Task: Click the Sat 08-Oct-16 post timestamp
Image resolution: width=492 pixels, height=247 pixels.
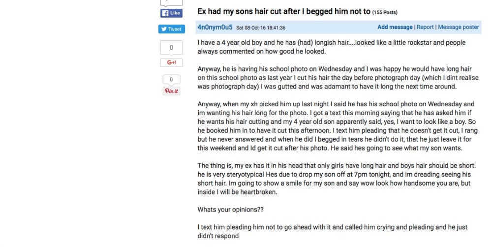Action: pyautogui.click(x=261, y=28)
